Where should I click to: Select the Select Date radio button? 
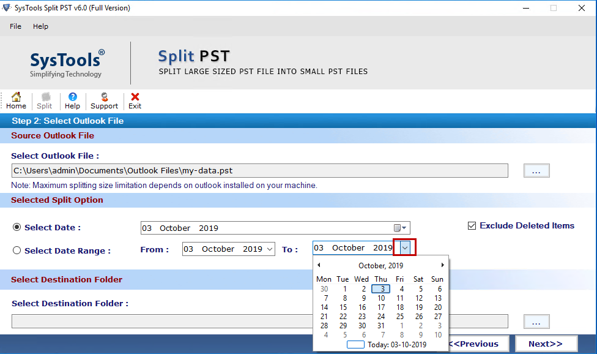pyautogui.click(x=17, y=227)
